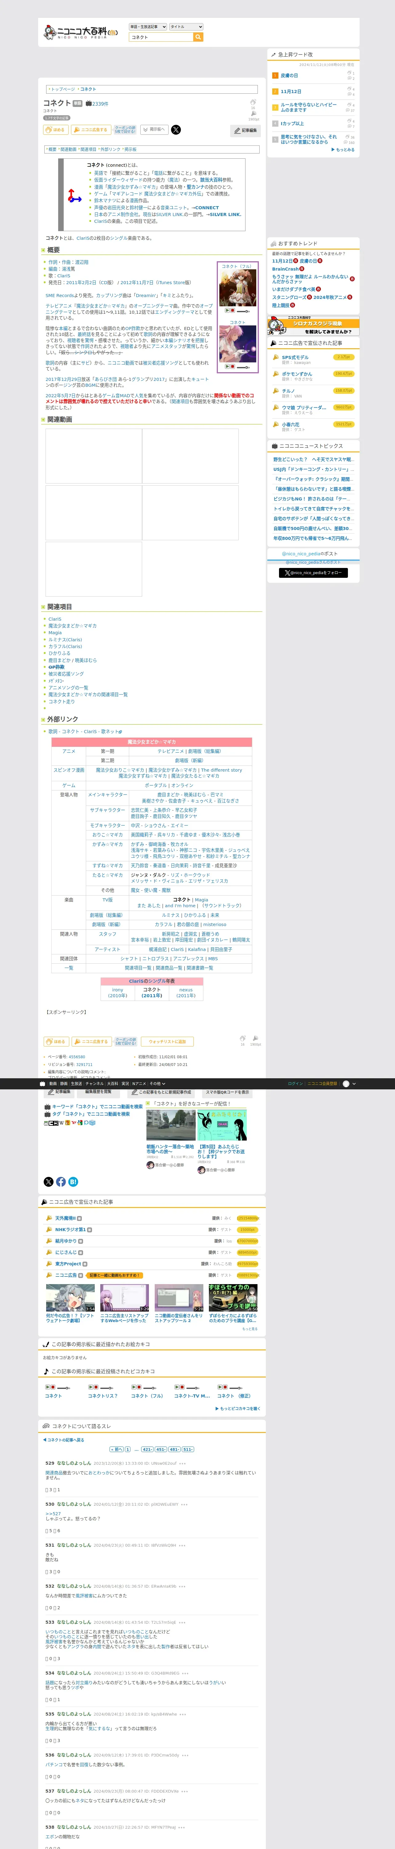
Task: Jump down via the 掲示板へ button
Action: (154, 130)
